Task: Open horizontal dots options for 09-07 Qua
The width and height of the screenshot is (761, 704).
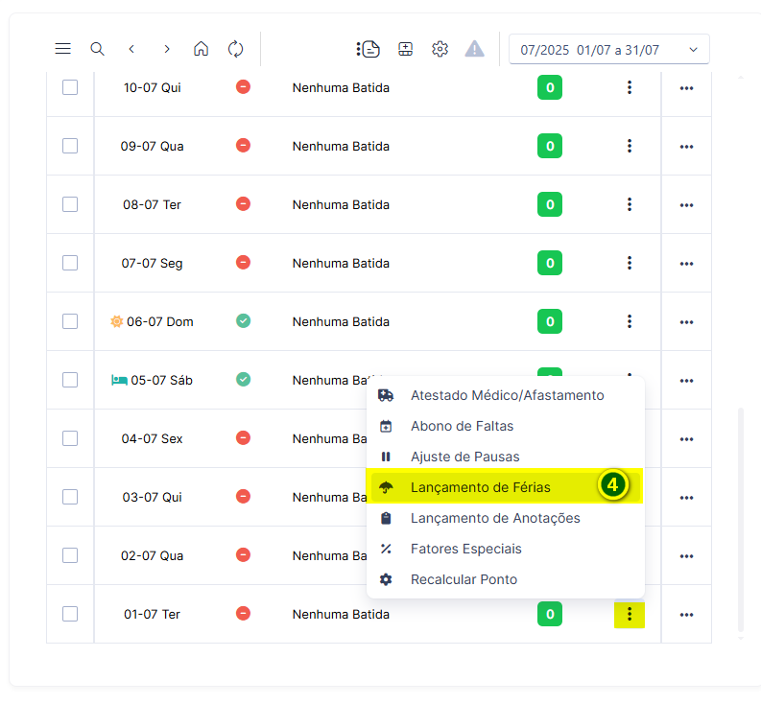Action: (686, 147)
